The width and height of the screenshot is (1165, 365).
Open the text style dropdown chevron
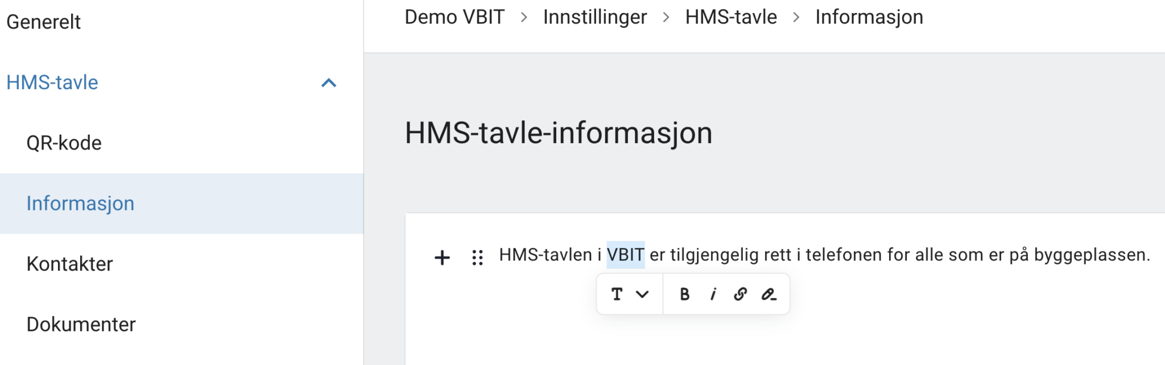[642, 294]
